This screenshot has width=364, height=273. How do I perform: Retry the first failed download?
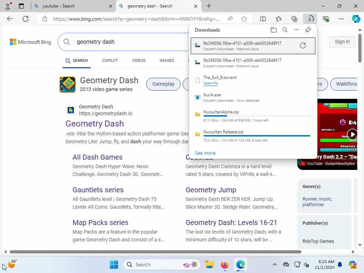coord(303,45)
